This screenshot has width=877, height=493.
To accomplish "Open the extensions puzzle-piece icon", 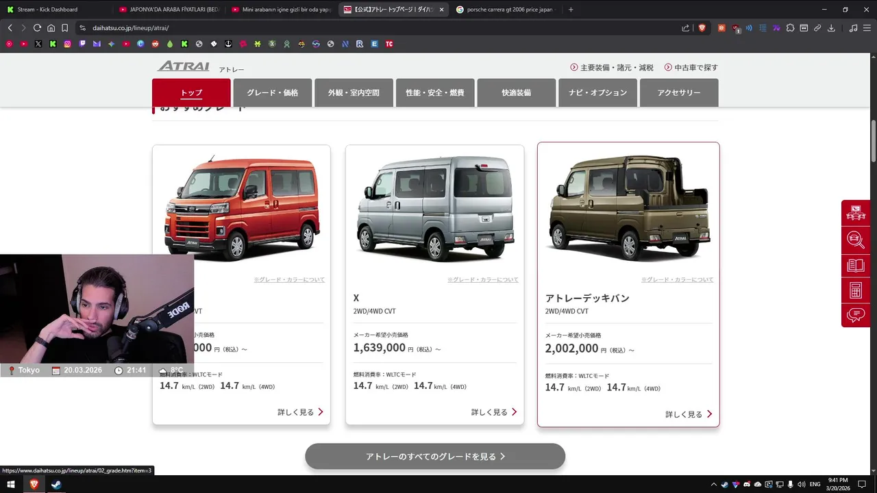I will (x=790, y=28).
